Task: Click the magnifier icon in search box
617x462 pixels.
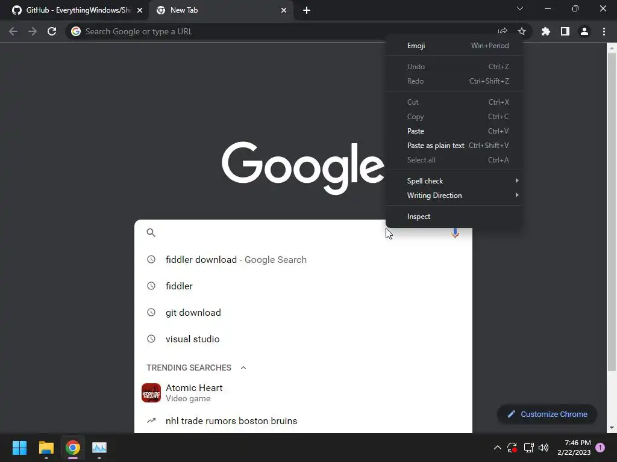Action: (151, 233)
